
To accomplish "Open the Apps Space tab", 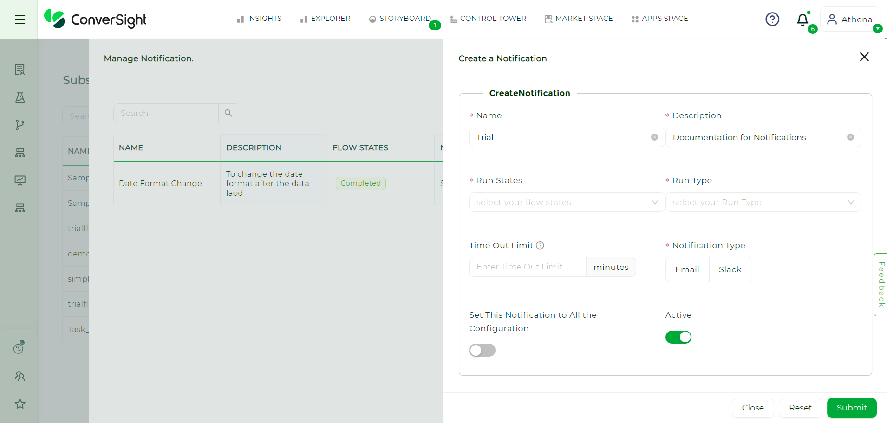I will 660,19.
